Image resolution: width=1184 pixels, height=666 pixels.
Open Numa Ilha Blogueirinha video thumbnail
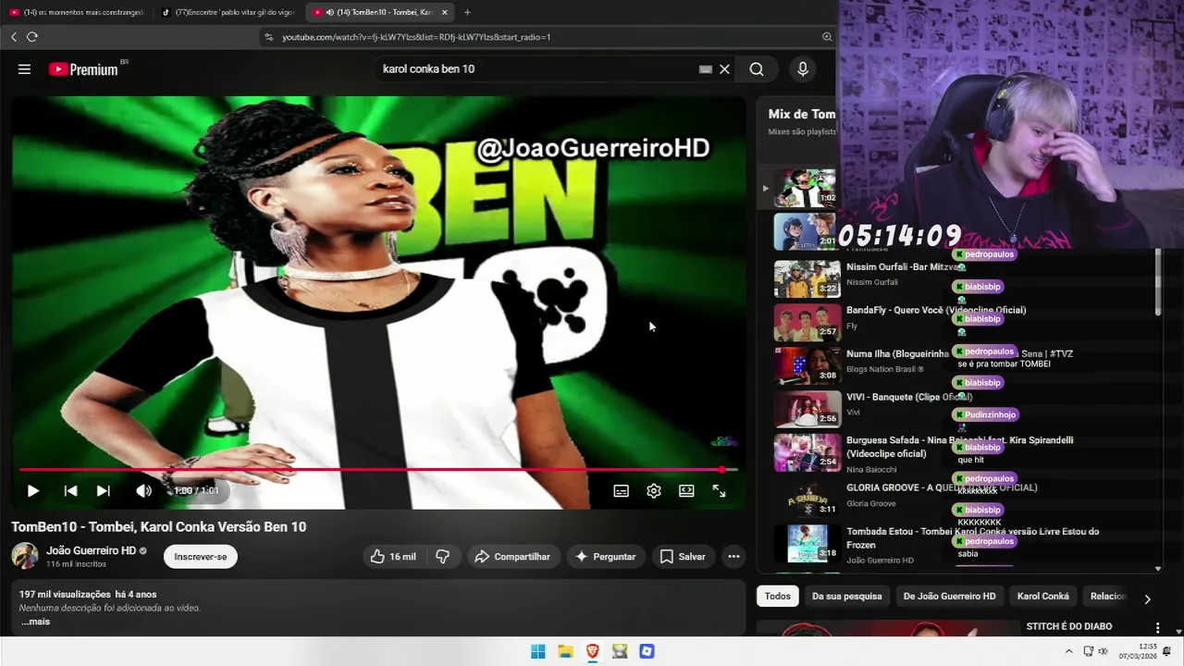(x=807, y=365)
